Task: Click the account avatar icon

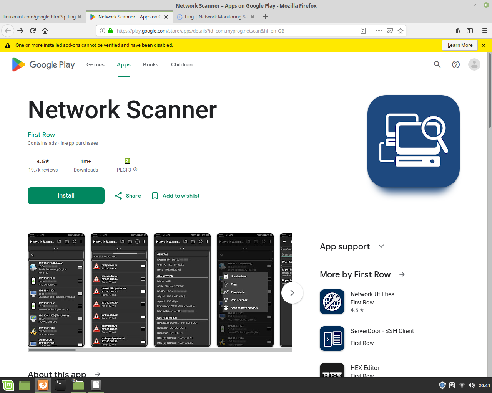Action: point(474,64)
